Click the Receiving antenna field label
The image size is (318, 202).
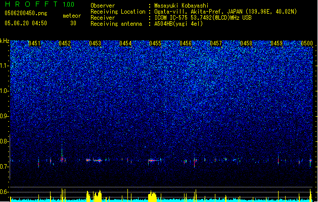click(x=116, y=24)
